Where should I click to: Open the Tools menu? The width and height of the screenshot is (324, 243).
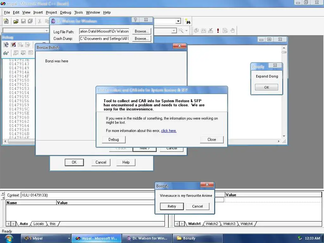(78, 12)
